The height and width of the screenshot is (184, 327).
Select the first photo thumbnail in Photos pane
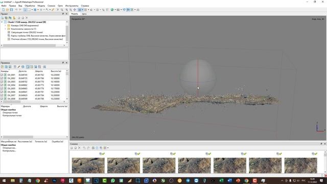tap(88, 165)
